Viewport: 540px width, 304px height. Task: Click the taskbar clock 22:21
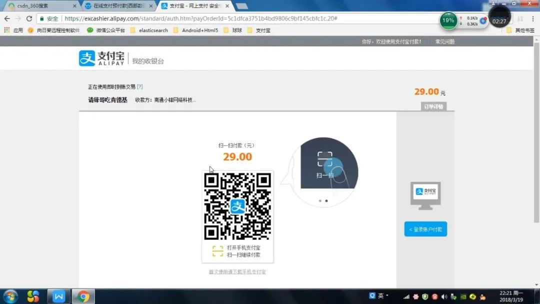(x=511, y=296)
